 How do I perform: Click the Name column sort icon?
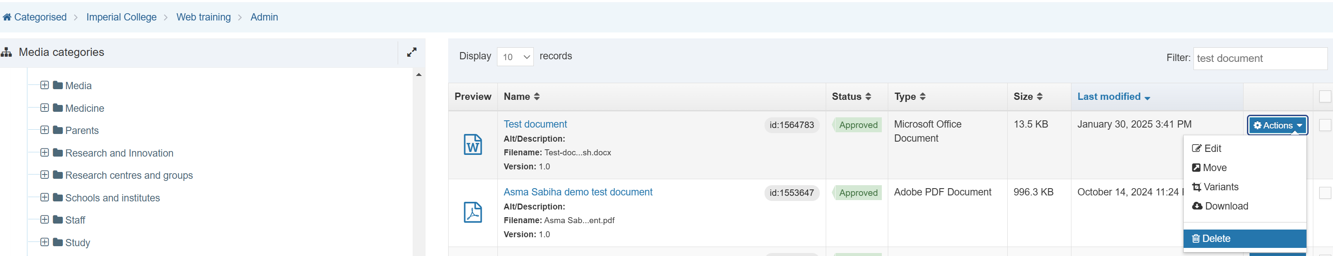click(537, 96)
